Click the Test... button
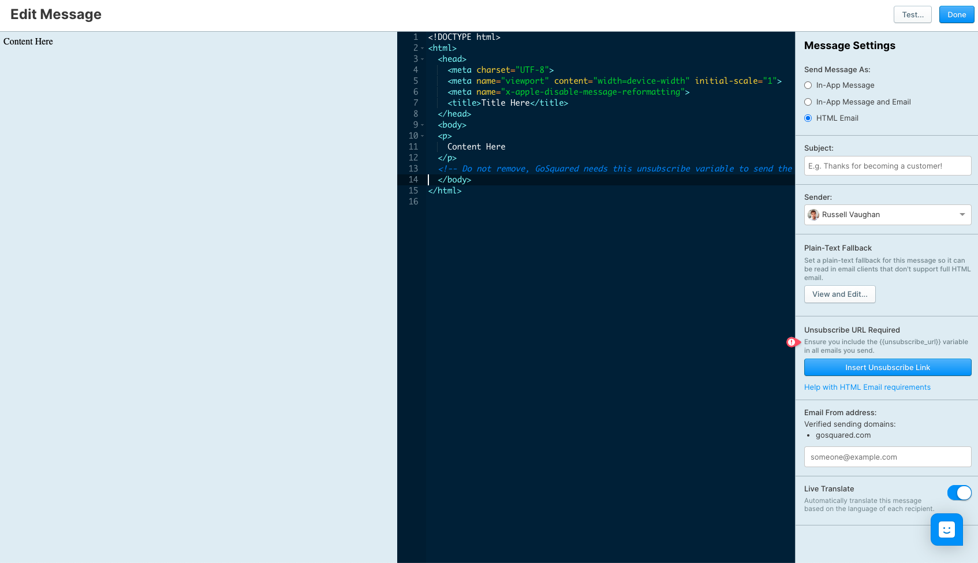Viewport: 978px width, 563px height. tap(913, 14)
